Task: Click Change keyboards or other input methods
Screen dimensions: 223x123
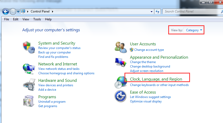Action: coord(159,85)
